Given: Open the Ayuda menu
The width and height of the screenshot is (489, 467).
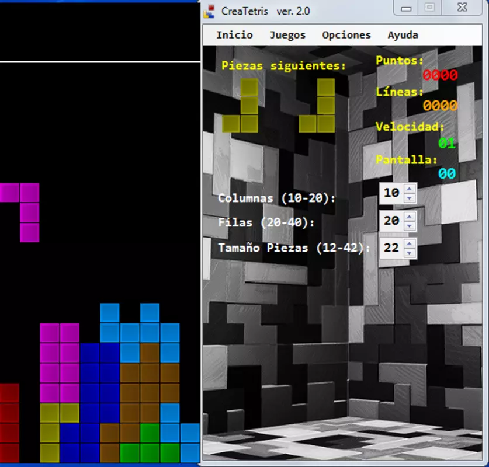Looking at the screenshot, I should point(403,35).
